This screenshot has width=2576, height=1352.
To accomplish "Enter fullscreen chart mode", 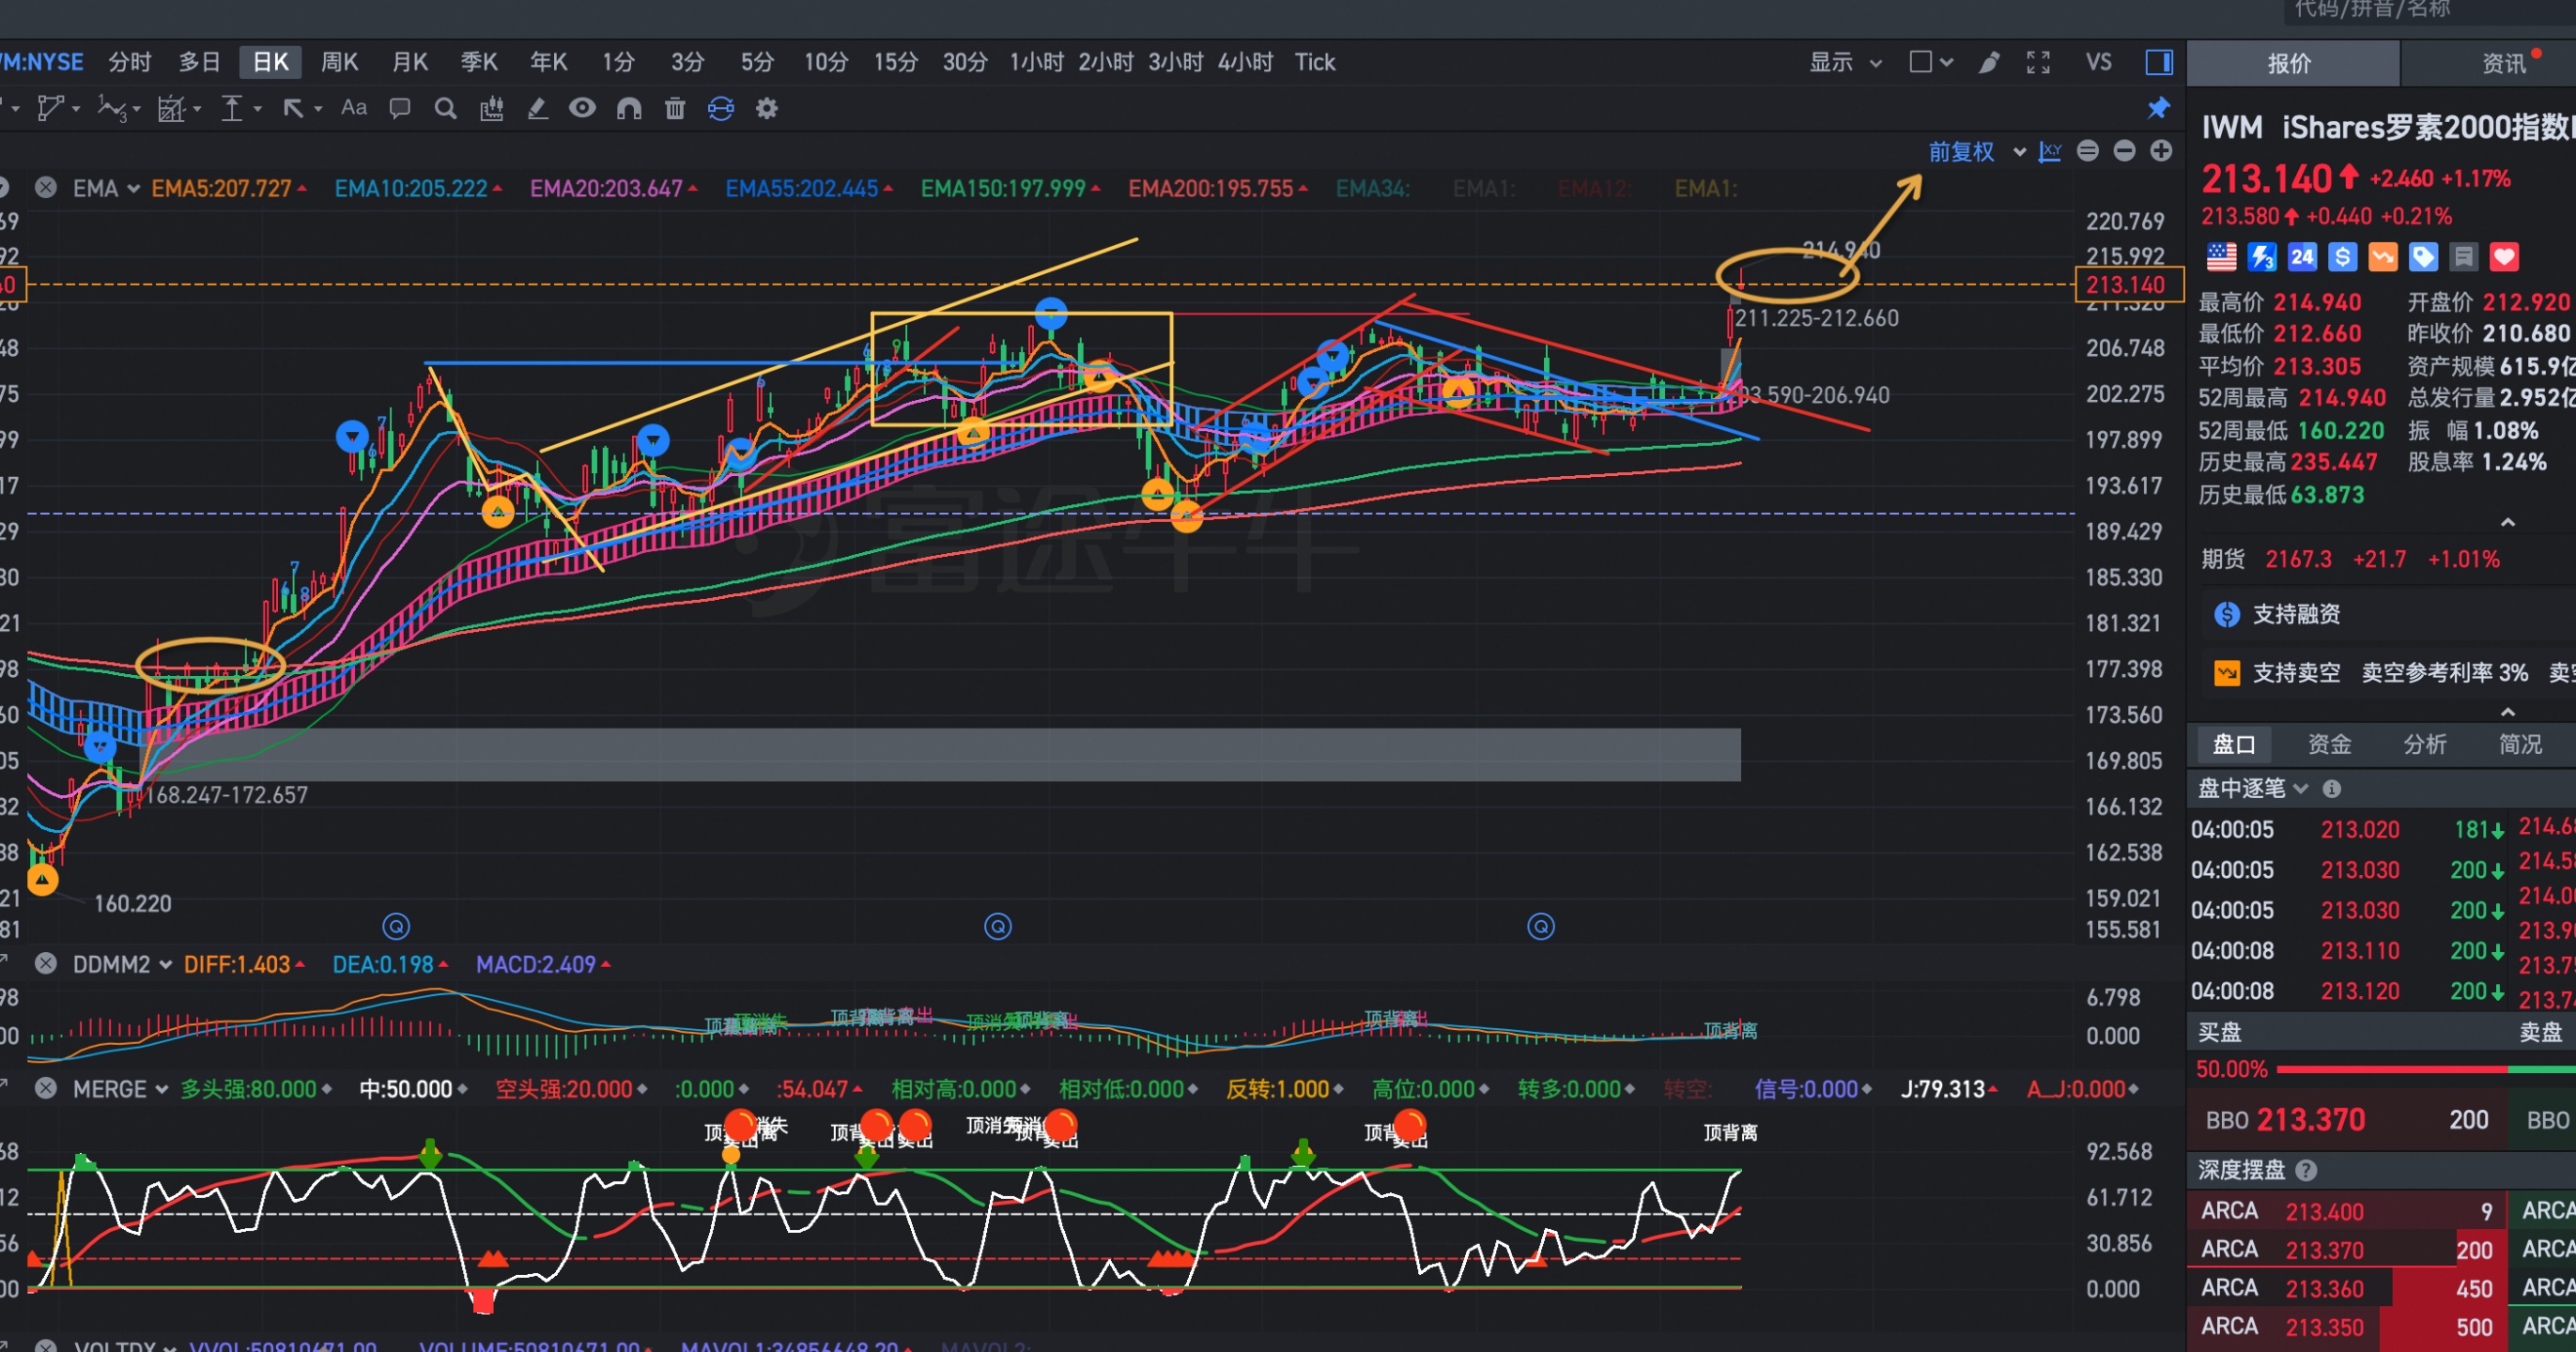I will point(2038,62).
